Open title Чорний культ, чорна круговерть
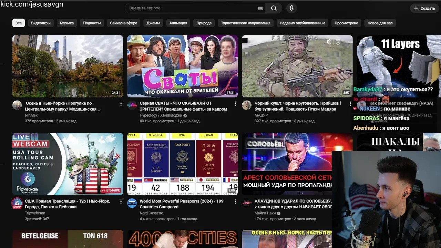 pos(298,106)
